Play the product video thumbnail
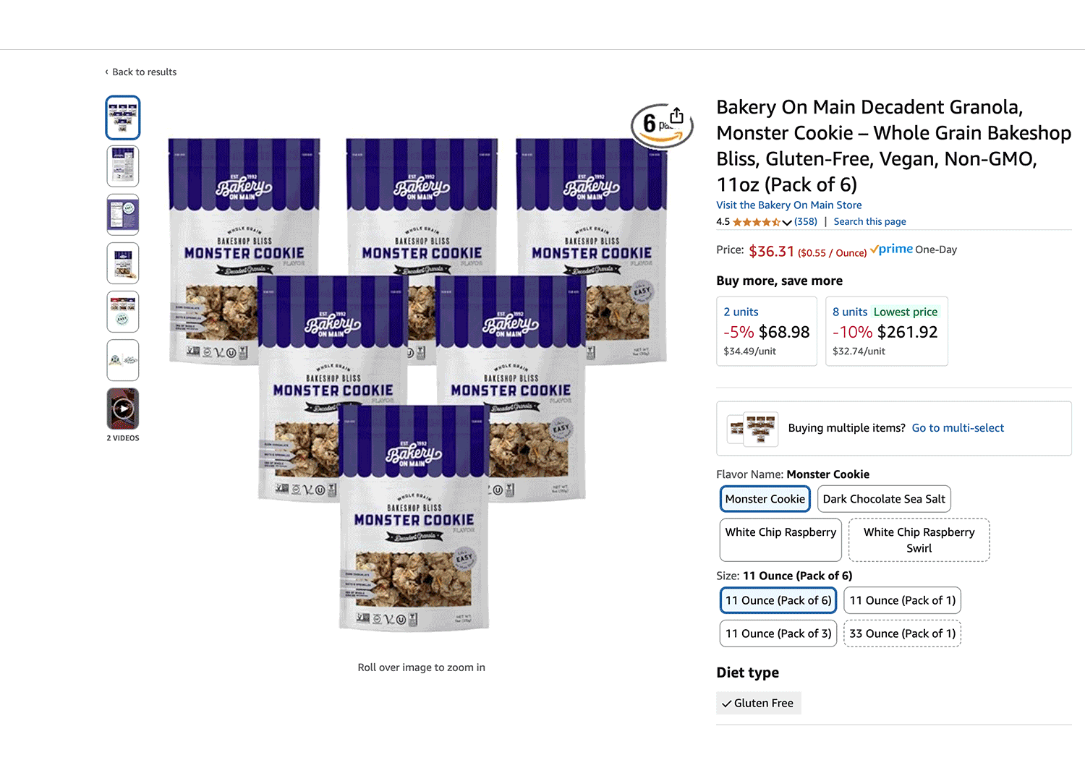Screen dimensions: 1085x781 pyautogui.click(x=123, y=409)
